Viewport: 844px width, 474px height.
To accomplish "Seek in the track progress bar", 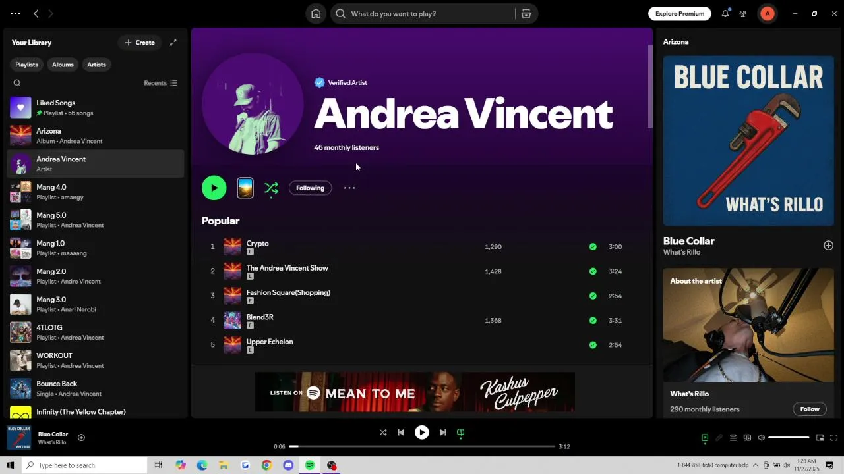I will pos(422,446).
